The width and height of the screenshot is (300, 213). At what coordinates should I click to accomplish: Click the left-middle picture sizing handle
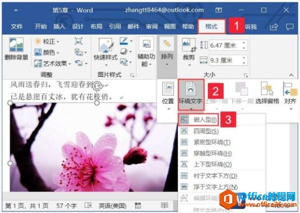[10, 163]
